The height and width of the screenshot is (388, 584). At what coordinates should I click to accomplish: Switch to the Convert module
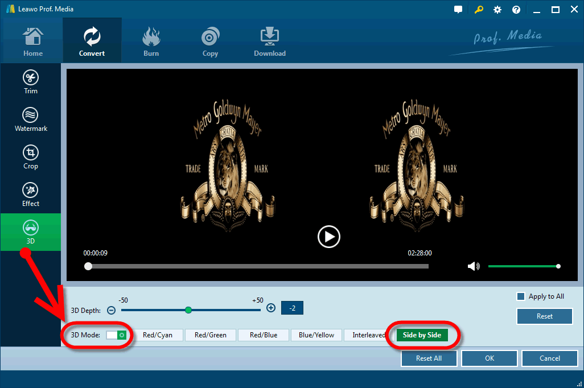tap(92, 41)
